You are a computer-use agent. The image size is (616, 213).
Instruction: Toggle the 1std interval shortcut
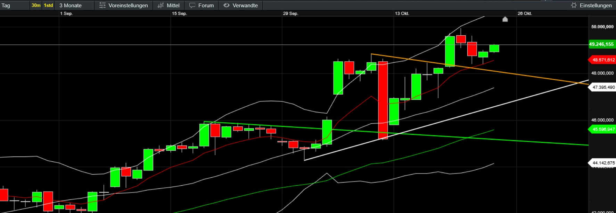pos(48,5)
